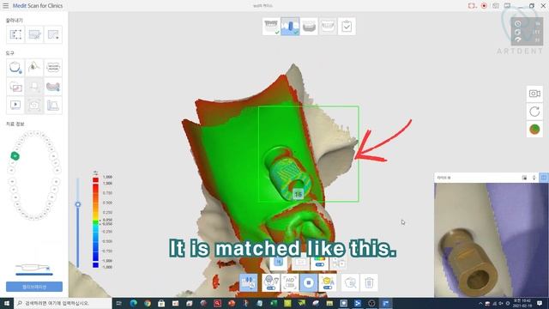This screenshot has height=309, width=549.
Task: Click the library matching icon in sub-toolbar
Action: coord(300,262)
